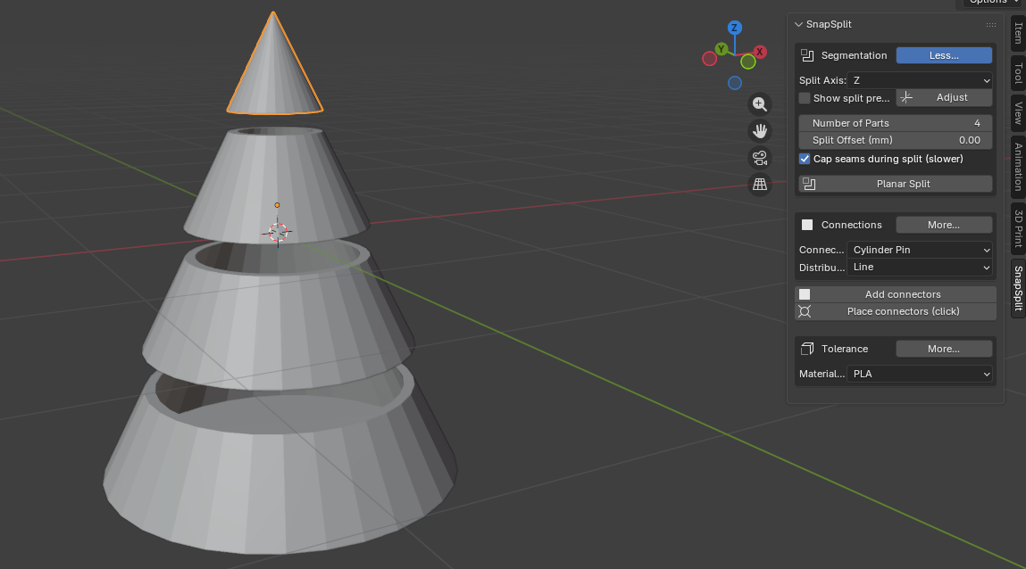Image resolution: width=1026 pixels, height=569 pixels.
Task: Switch perspective/orthographic with the grid icon
Action: (759, 185)
